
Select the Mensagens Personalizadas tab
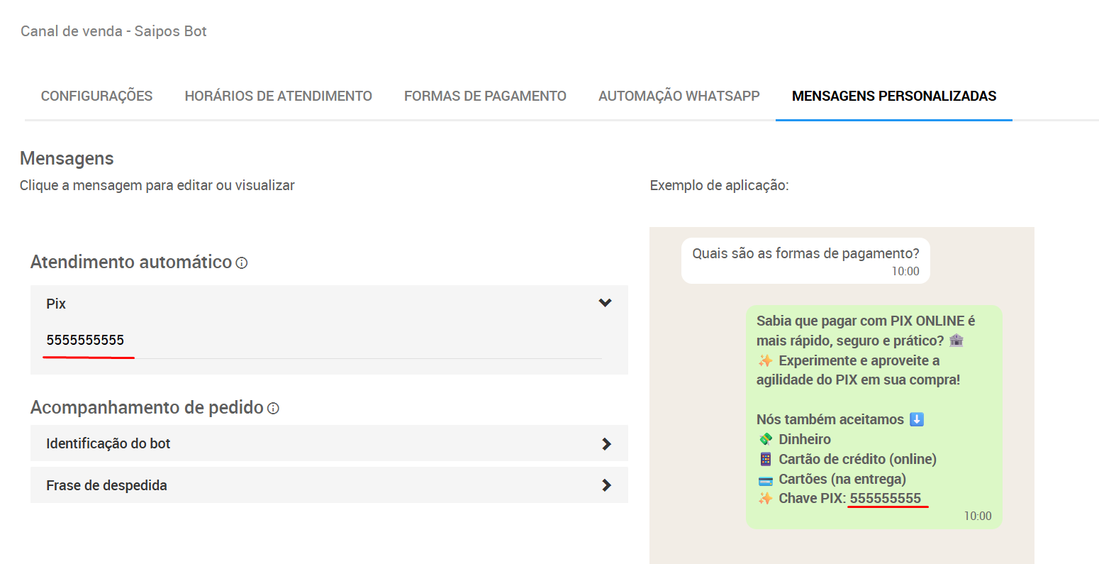pyautogui.click(x=893, y=96)
